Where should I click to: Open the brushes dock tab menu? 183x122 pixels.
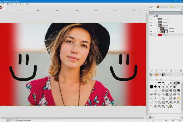click(182, 74)
